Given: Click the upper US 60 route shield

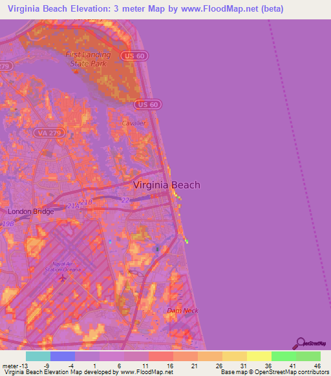Looking at the screenshot, I should pyautogui.click(x=134, y=56).
